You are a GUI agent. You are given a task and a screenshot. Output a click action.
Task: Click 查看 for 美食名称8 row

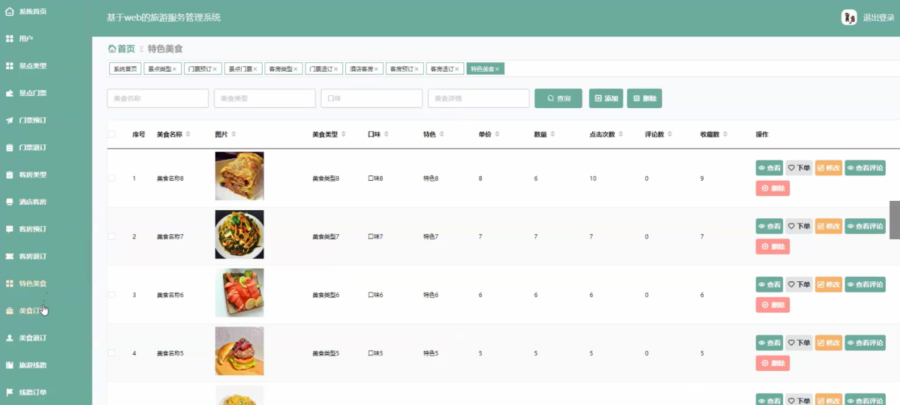point(769,168)
